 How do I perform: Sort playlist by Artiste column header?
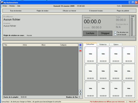[31, 45]
